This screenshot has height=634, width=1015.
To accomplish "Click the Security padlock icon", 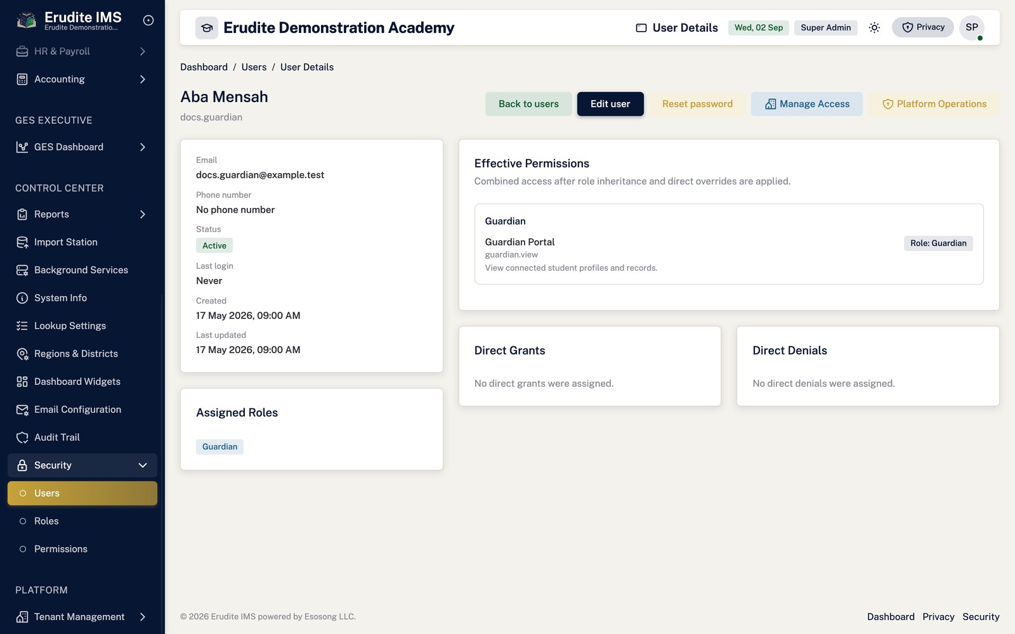I will (x=22, y=465).
